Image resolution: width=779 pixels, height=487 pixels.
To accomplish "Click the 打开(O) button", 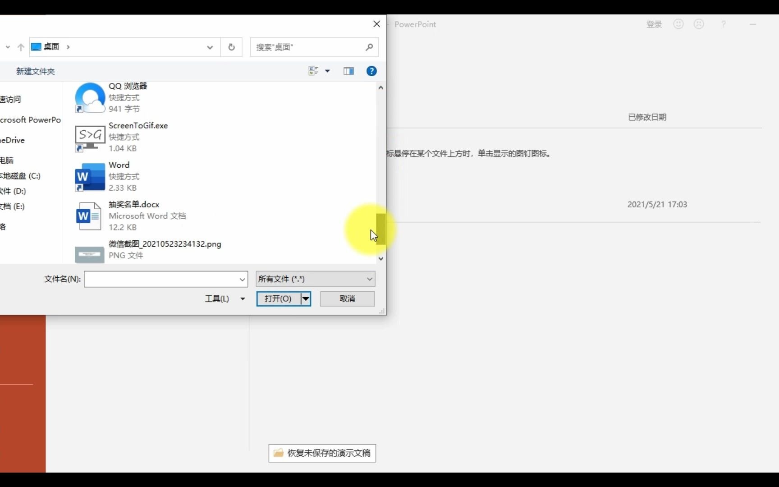I will pyautogui.click(x=278, y=299).
